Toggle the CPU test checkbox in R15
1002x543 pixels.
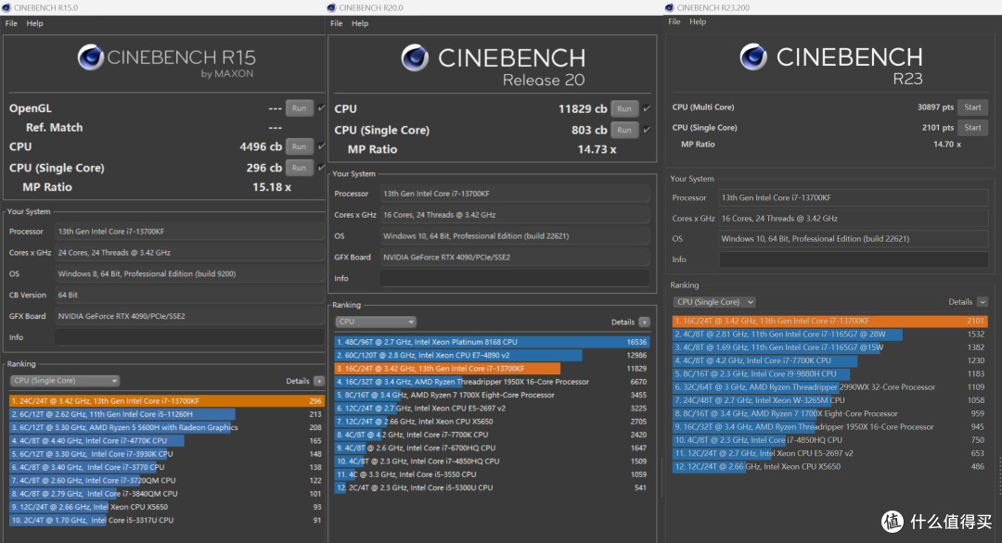click(x=321, y=146)
